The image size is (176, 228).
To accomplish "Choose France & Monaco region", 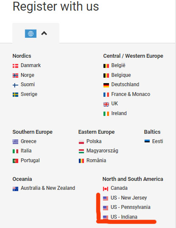I will point(131,94).
